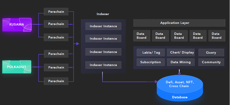Select the top Parachain box
The image size is (230, 105).
[x=56, y=12]
